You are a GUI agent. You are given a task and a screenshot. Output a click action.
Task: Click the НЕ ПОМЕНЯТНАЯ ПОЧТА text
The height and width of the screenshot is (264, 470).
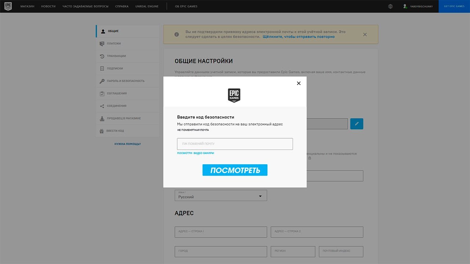pos(193,130)
